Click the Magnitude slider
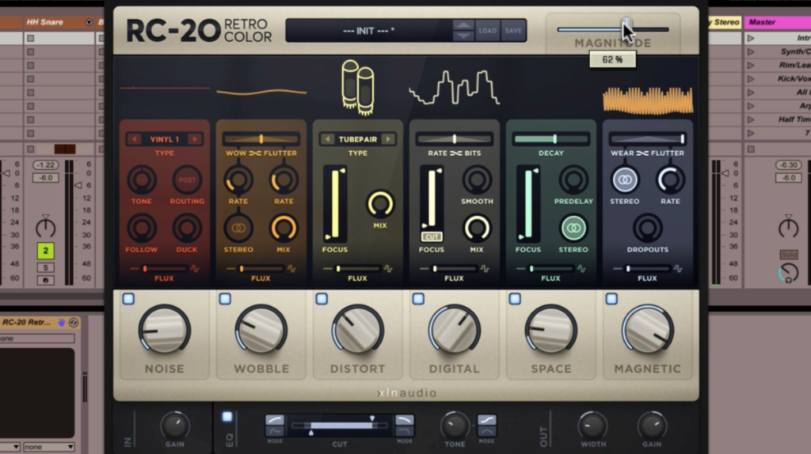This screenshot has height=454, width=811. tap(613, 29)
